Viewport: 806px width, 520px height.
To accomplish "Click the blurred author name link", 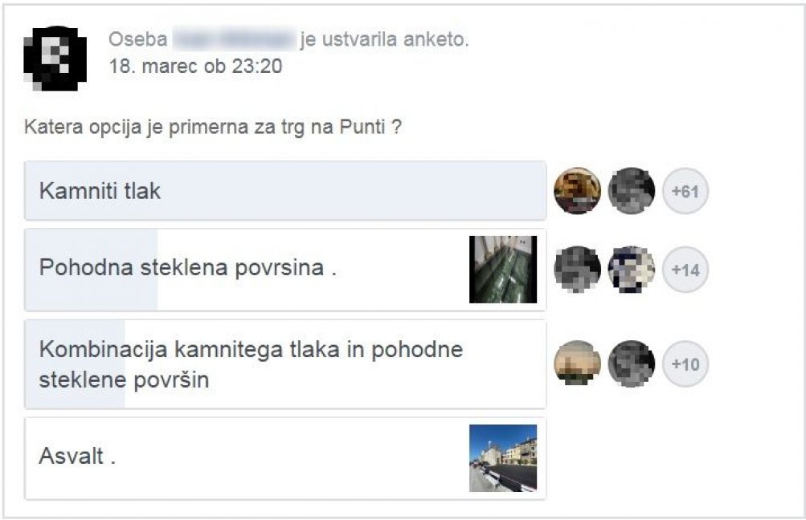I will [233, 39].
